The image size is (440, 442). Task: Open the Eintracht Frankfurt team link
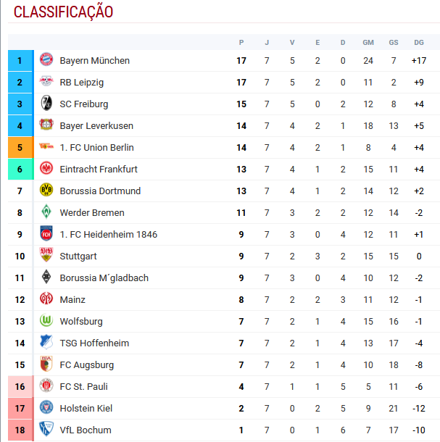tap(99, 169)
